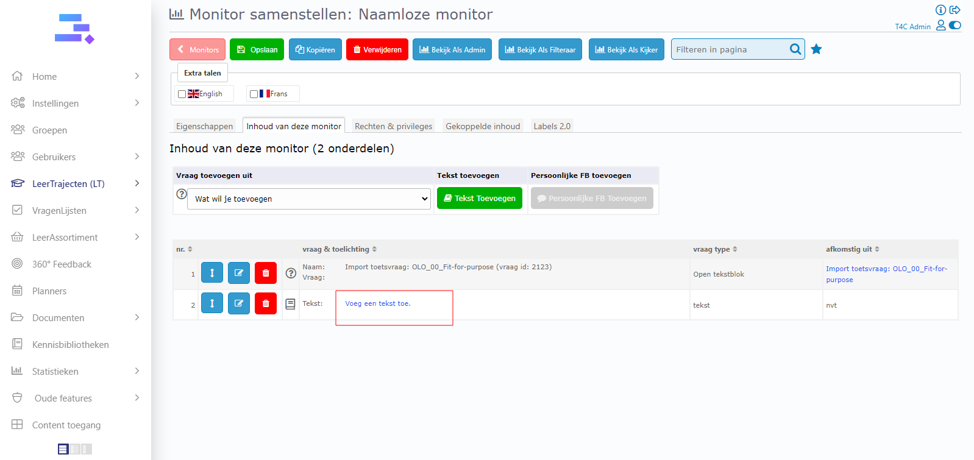Click the blue star favorite icon
Viewport: 974px width, 460px height.
pos(816,49)
